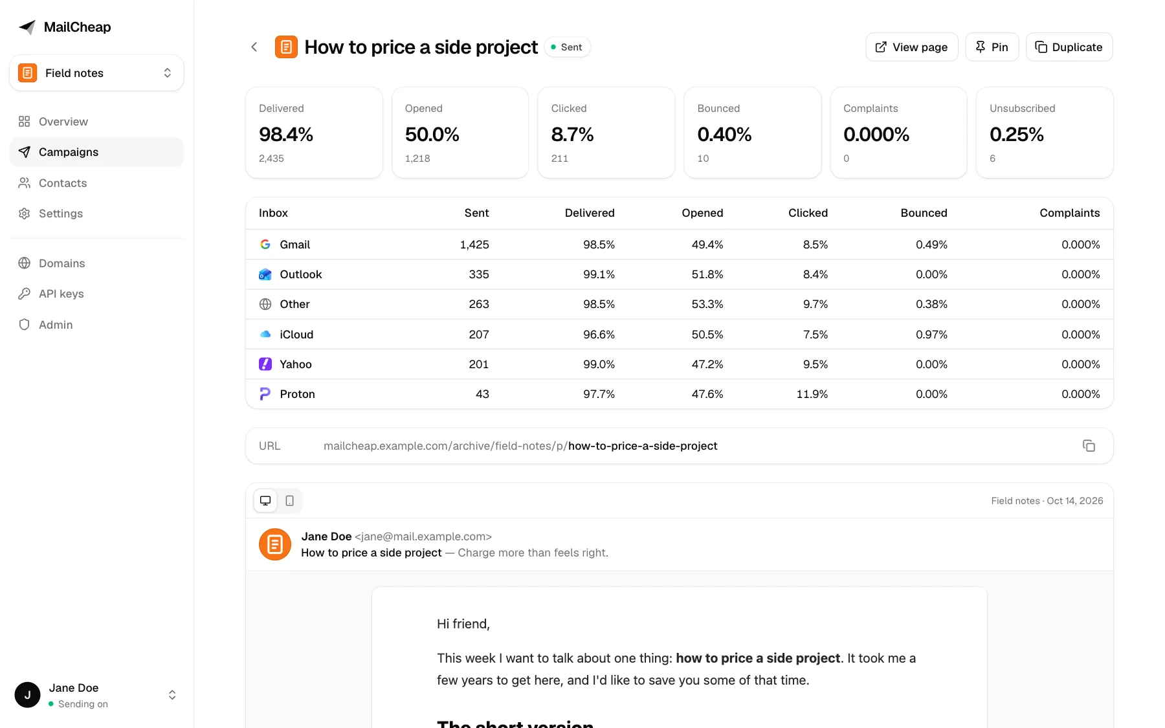Image resolution: width=1165 pixels, height=728 pixels.
Task: Click the MailCheap paper plane logo
Action: pos(27,27)
